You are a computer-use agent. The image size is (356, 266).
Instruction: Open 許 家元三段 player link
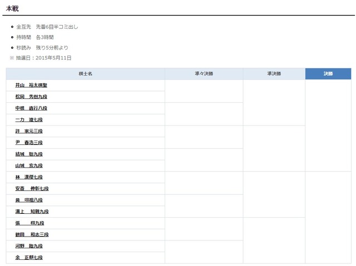point(29,131)
